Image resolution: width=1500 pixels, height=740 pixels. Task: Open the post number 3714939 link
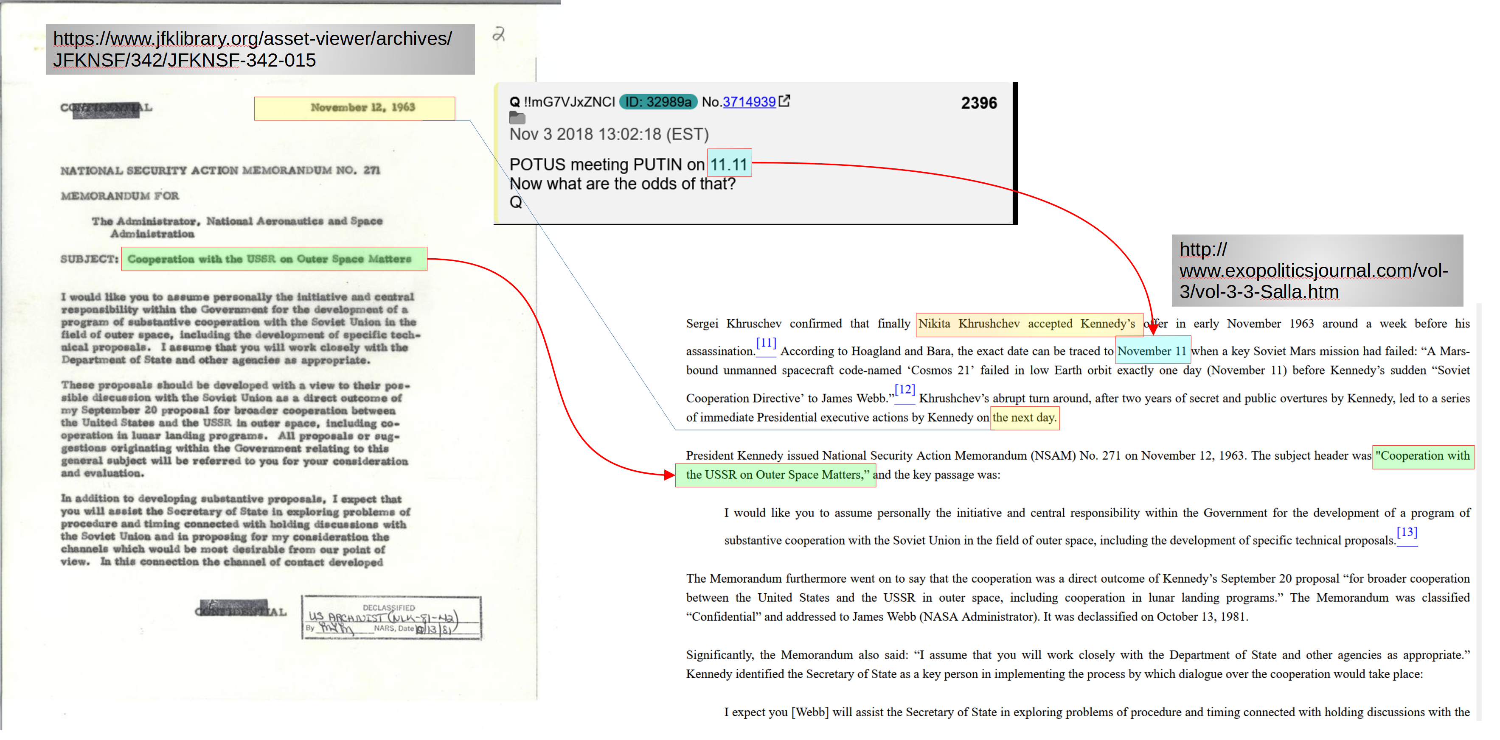tap(749, 102)
